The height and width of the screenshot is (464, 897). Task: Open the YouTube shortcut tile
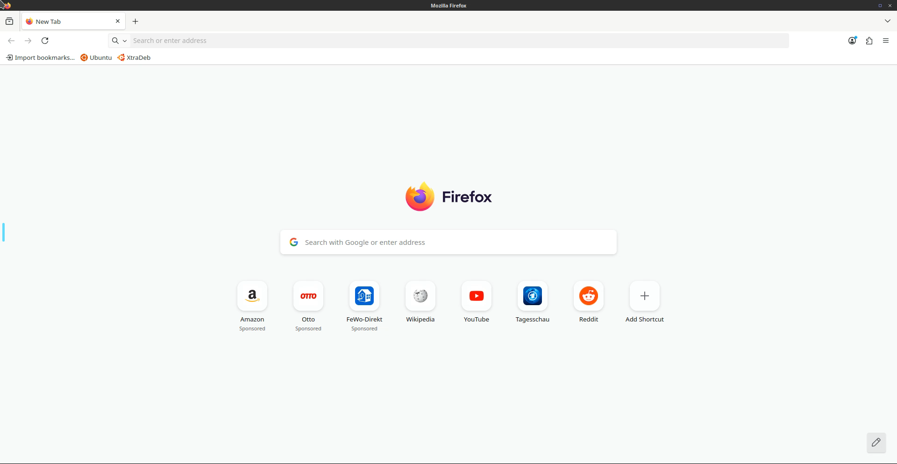tap(476, 296)
